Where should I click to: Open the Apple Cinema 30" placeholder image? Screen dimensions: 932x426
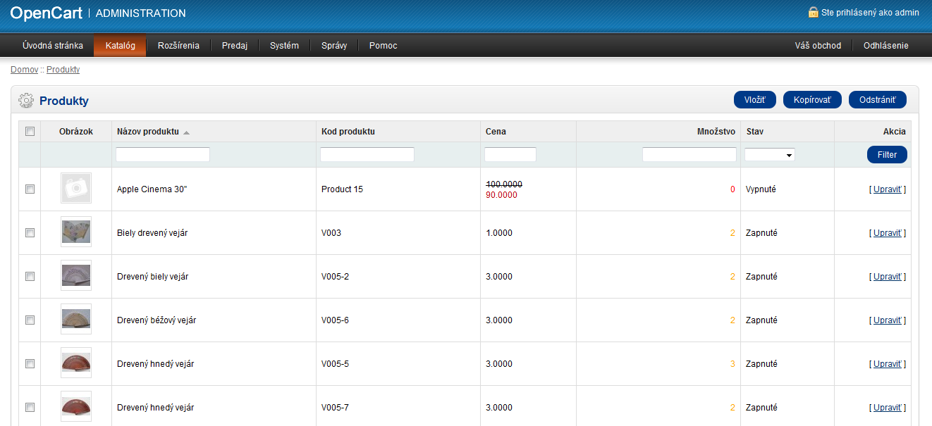pos(76,188)
